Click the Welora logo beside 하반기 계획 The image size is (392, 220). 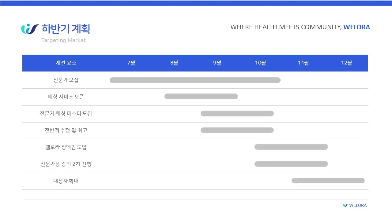click(x=30, y=29)
